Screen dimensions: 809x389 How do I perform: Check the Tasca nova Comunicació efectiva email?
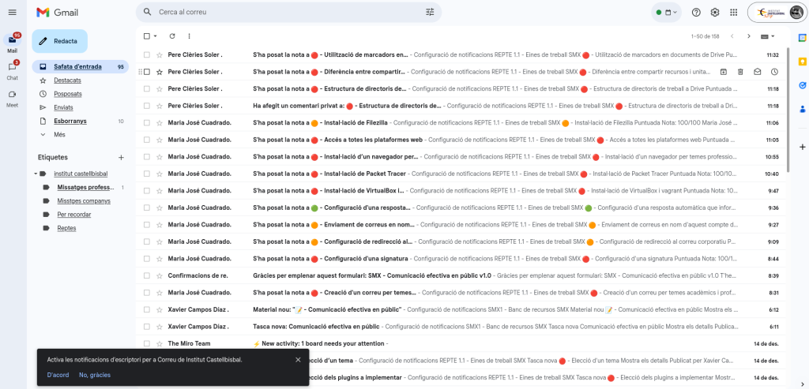(x=146, y=327)
